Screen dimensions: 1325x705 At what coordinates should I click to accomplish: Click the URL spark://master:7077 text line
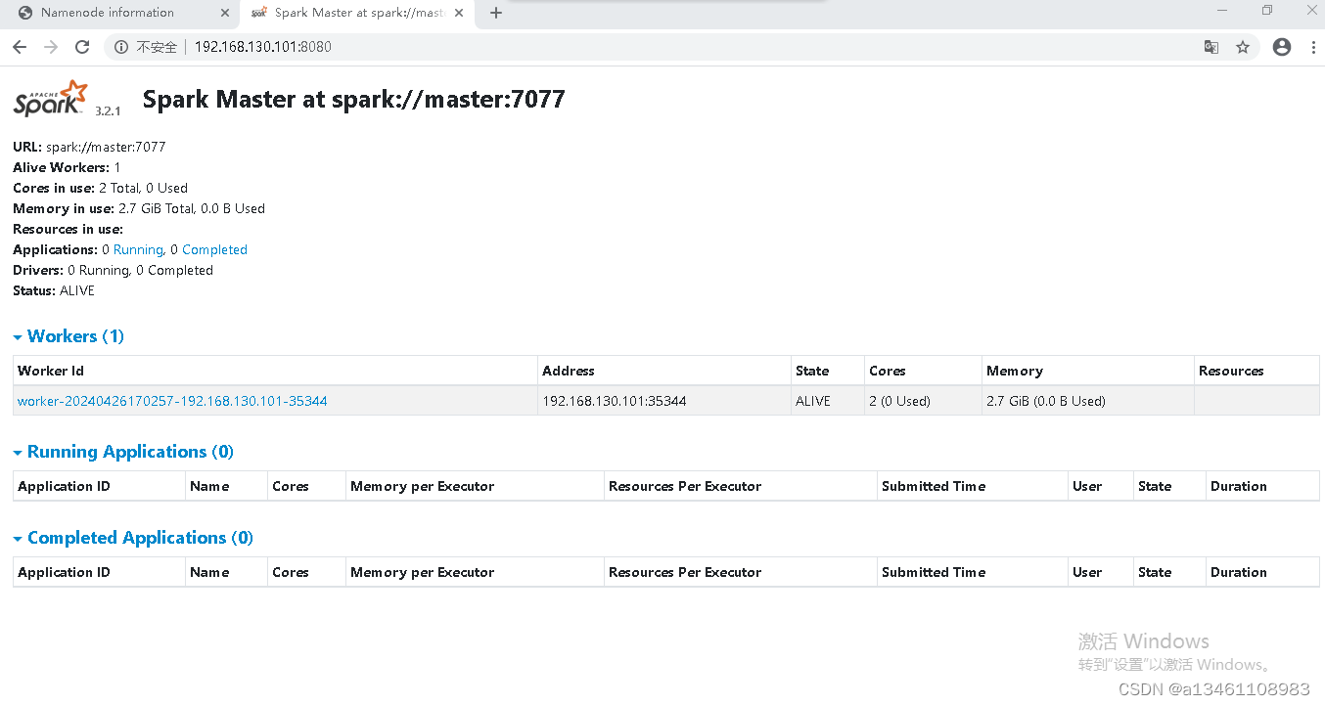click(89, 147)
